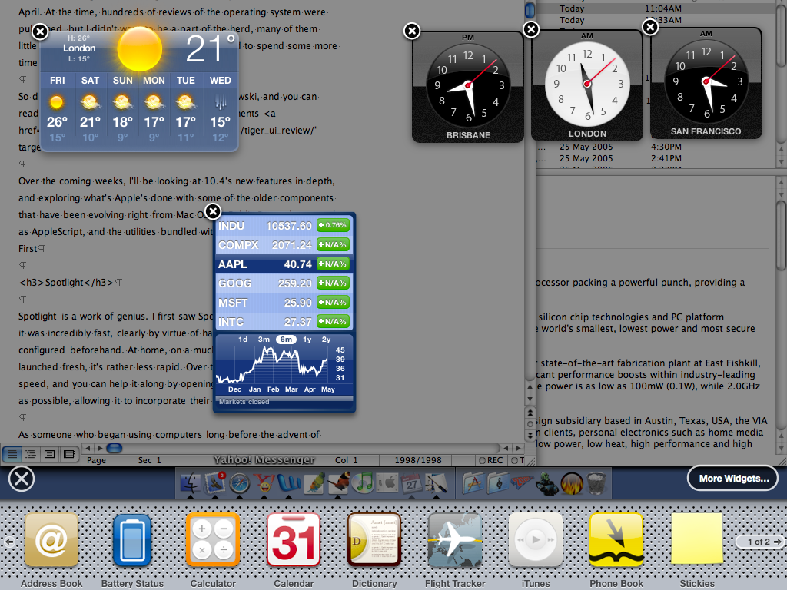Show the 1d stock chart range
This screenshot has width=787, height=590.
click(x=243, y=339)
